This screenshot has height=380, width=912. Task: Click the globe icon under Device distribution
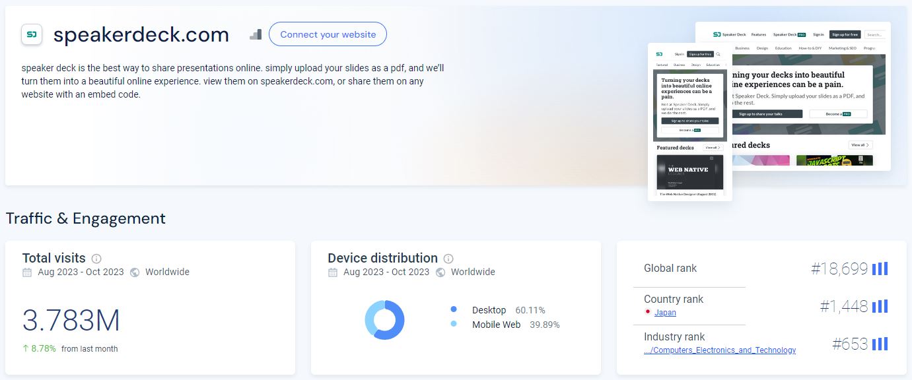440,272
